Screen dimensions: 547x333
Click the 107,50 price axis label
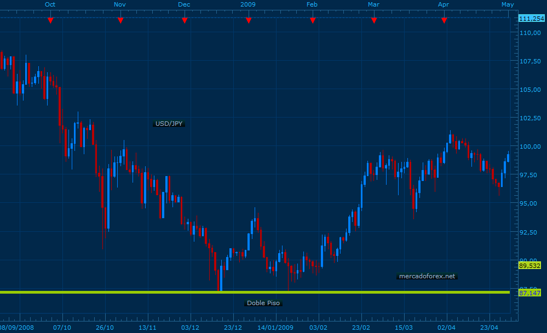530,61
